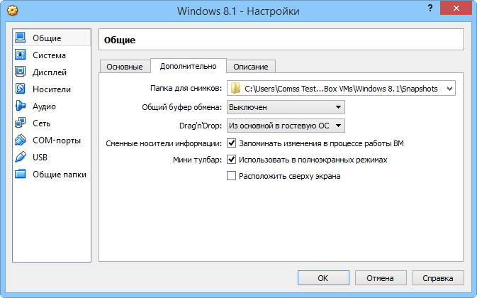Click the Drag'n'Drop label
The height and width of the screenshot is (298, 477).
[x=201, y=126]
